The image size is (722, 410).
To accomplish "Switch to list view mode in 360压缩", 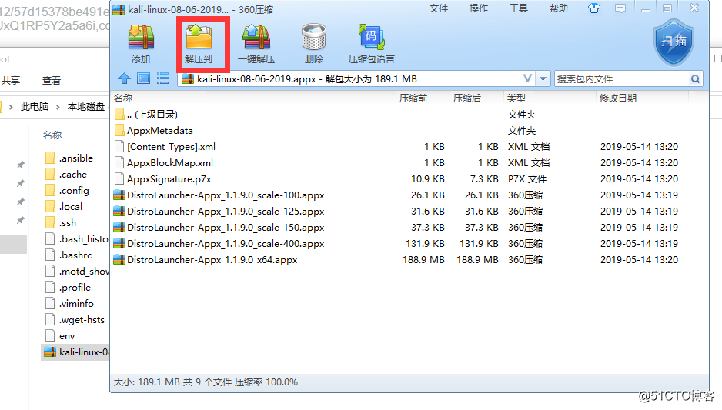I will tap(162, 78).
